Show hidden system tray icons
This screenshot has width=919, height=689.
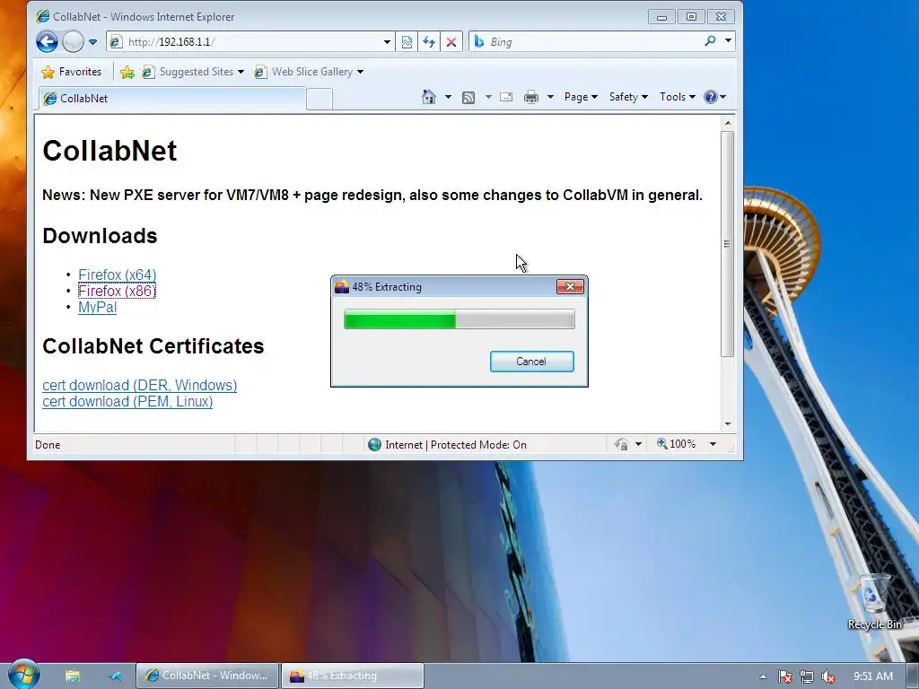point(763,676)
